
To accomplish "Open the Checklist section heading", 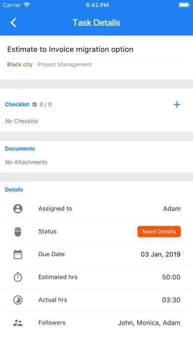I will coord(17,104).
